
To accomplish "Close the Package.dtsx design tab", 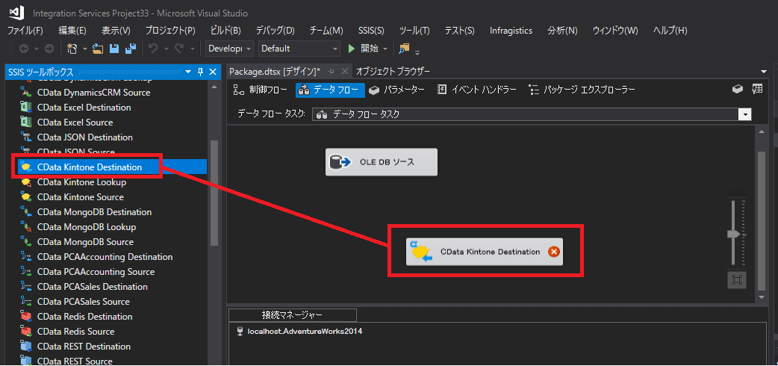I will (x=344, y=72).
